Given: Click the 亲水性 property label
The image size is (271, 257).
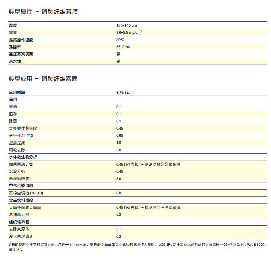Looking at the screenshot, I should click(x=15, y=61).
